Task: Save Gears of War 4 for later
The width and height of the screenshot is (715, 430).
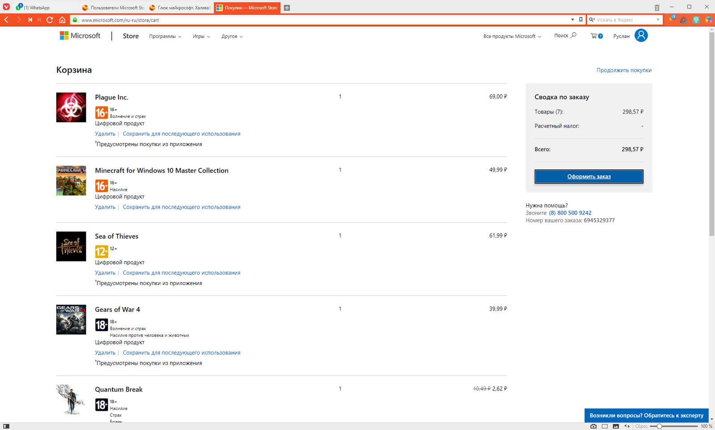Action: tap(181, 352)
